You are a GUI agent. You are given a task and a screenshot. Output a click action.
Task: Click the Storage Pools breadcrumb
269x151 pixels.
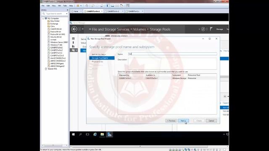pyautogui.click(x=160, y=29)
